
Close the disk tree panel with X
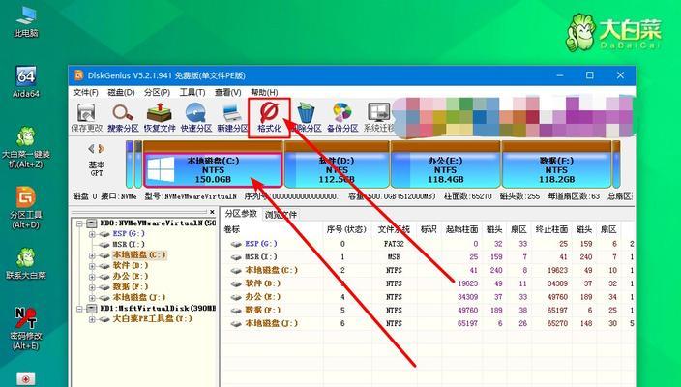coord(212,212)
